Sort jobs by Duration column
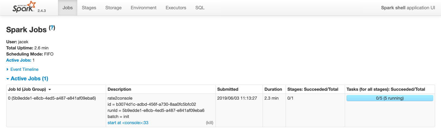This screenshot has width=441, height=134. 273,89
